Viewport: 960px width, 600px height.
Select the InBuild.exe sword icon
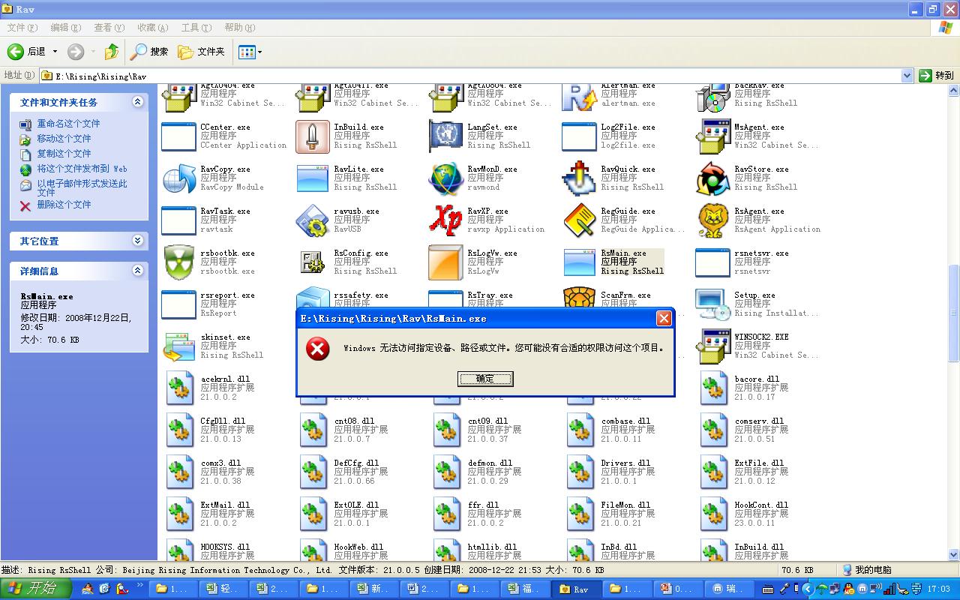pos(312,136)
